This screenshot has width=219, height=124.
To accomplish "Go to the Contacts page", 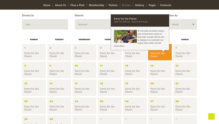I will (x=166, y=5).
